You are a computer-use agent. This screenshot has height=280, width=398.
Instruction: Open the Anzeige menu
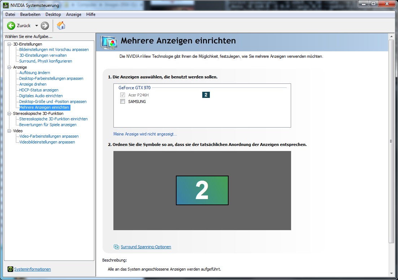tap(74, 14)
